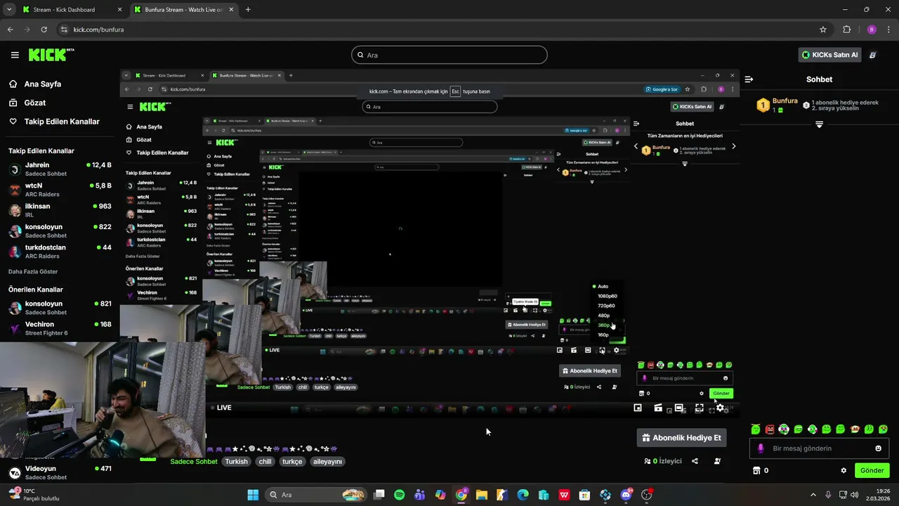
Task: Open viewer count İzleyici label
Action: click(662, 461)
